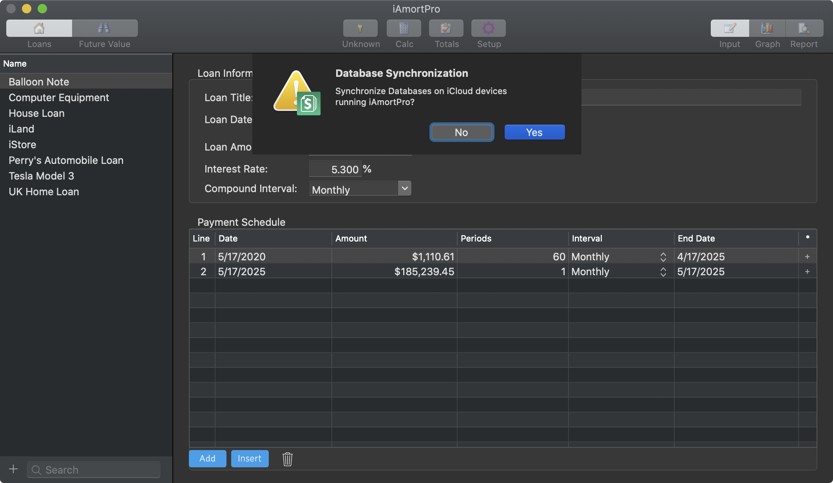The width and height of the screenshot is (833, 483).
Task: Open the Totals clipboard icon
Action: [x=446, y=28]
